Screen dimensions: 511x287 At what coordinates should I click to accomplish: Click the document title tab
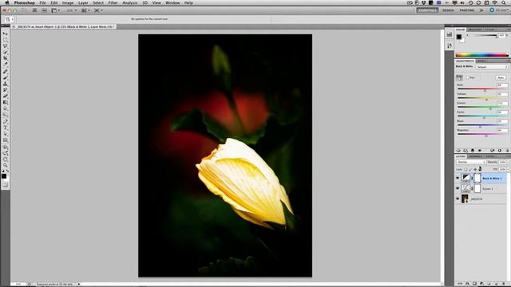pos(64,26)
